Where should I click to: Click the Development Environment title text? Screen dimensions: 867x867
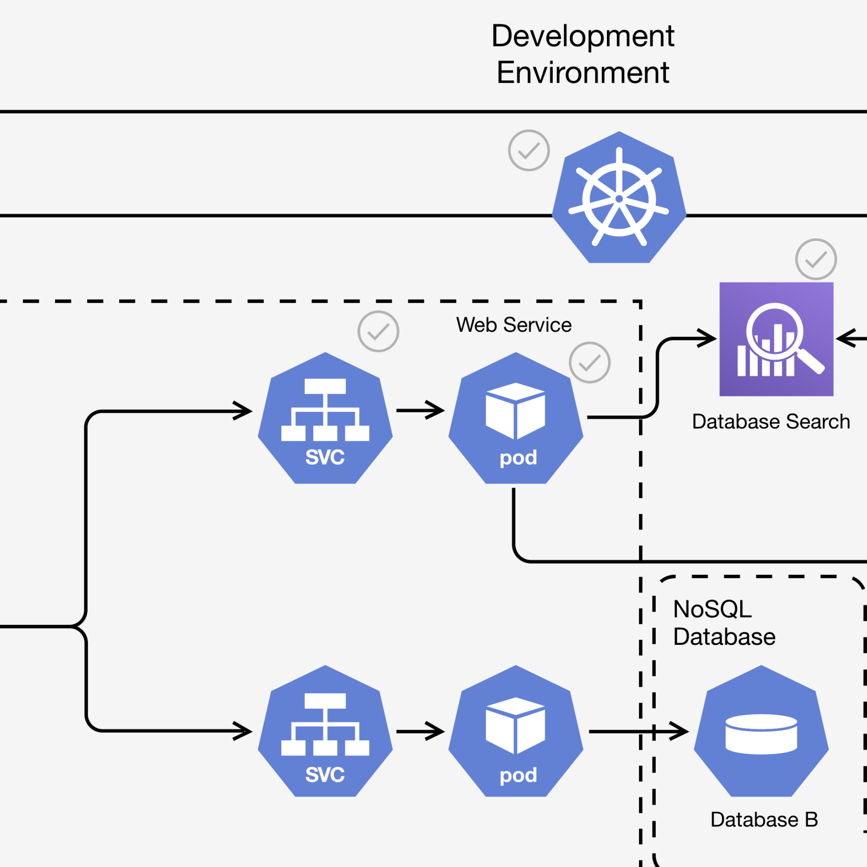pyautogui.click(x=583, y=54)
